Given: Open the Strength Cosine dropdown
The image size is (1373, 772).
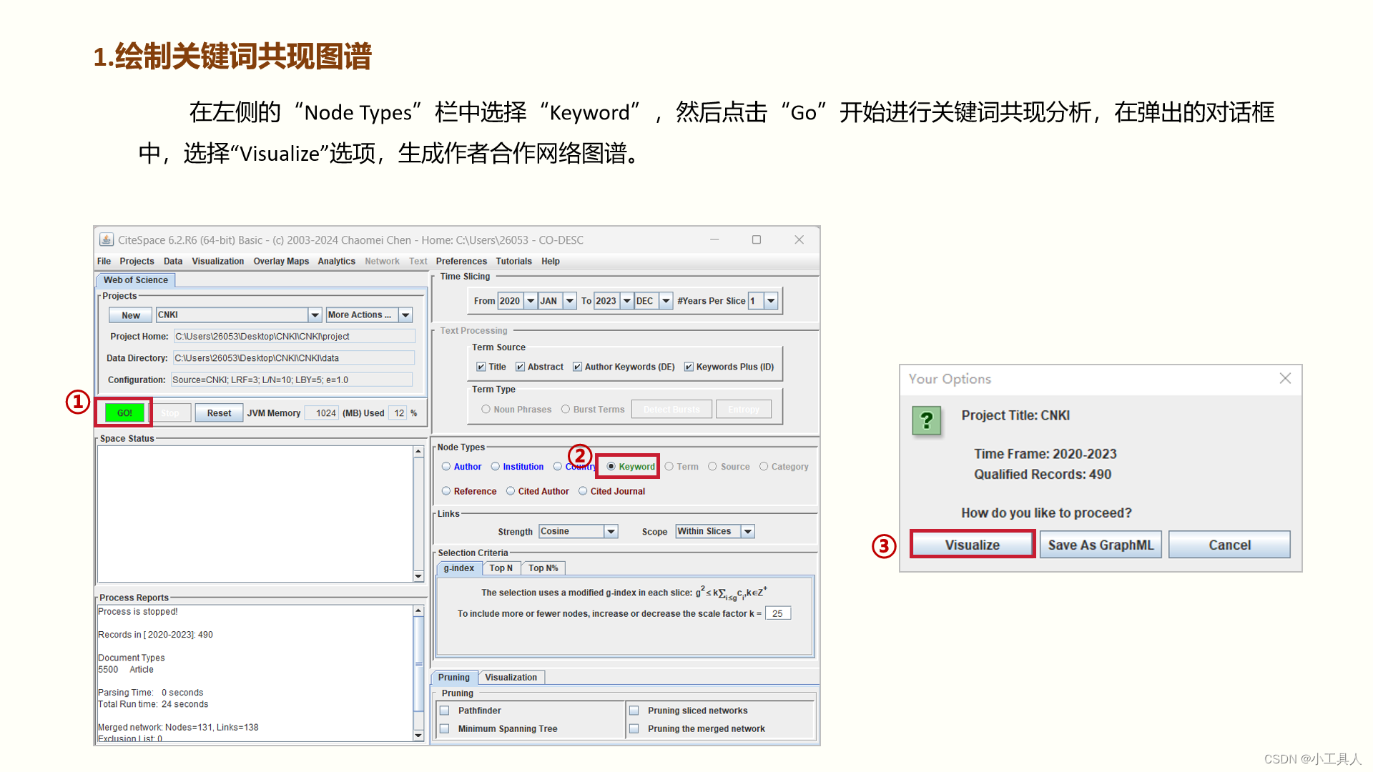Looking at the screenshot, I should pos(611,531).
